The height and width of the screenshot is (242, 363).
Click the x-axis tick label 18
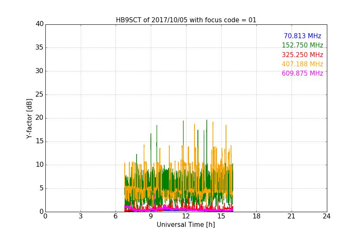[256, 216]
